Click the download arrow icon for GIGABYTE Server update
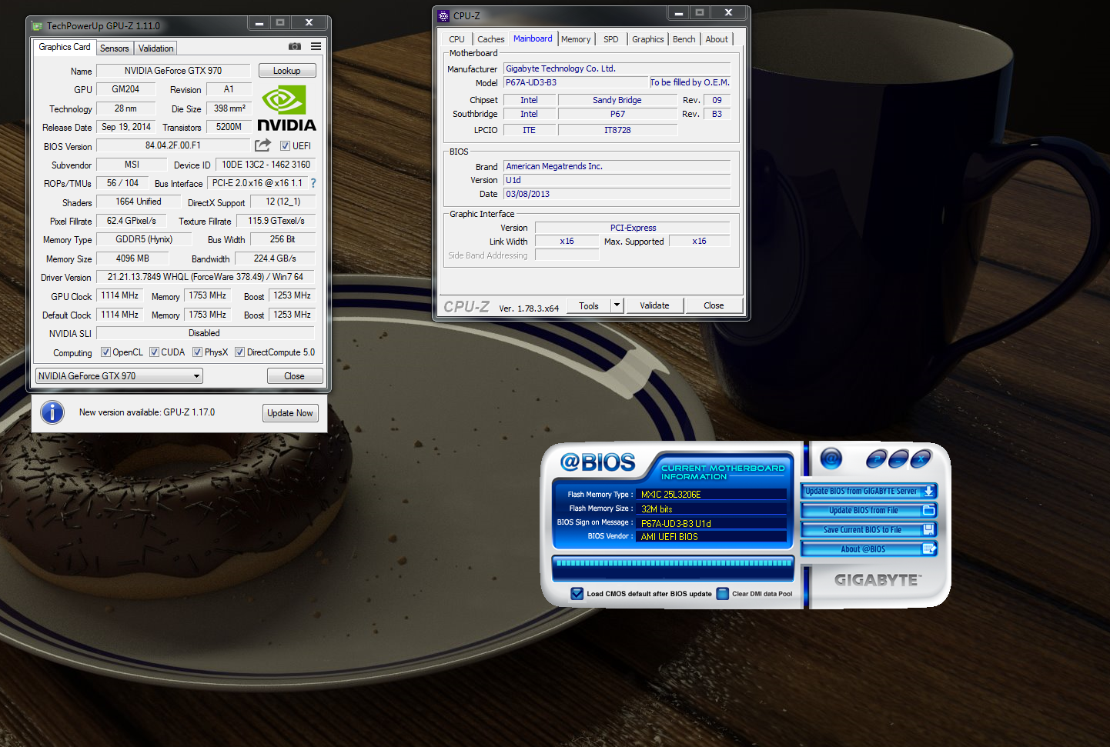 (x=929, y=491)
